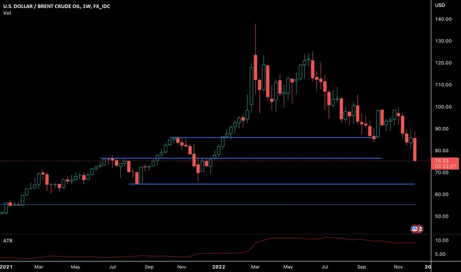Screen dimensions: 461x272
Task: Click the first Sep label after 2021
Action: pyautogui.click(x=149, y=267)
